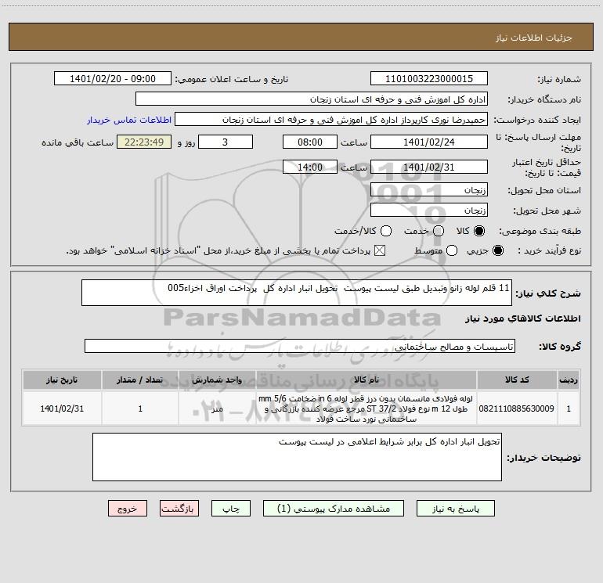Click the 'بازگشت' back button
This screenshot has height=583, width=603.
179,509
